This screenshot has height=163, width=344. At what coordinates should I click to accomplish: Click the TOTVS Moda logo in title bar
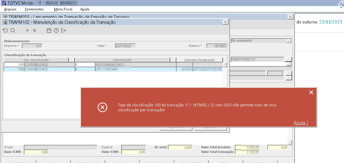(4, 3)
